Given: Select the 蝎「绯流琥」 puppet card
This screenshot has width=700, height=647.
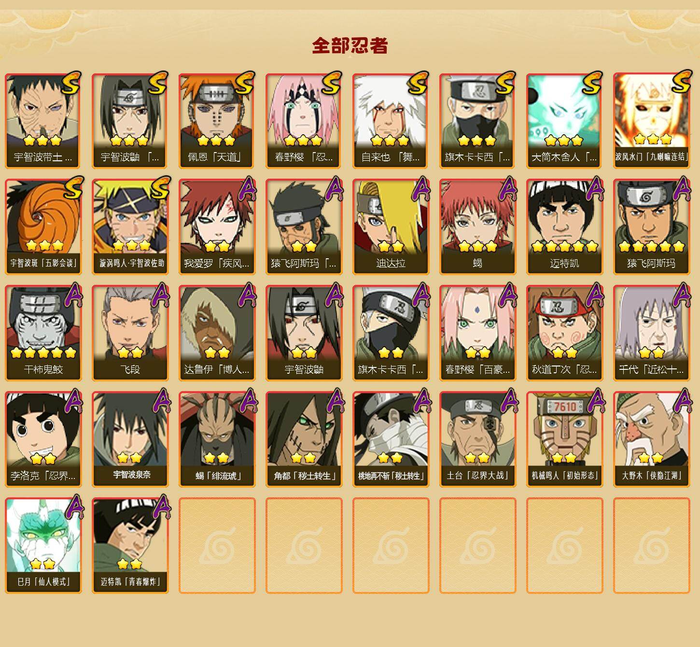Looking at the screenshot, I should (217, 439).
